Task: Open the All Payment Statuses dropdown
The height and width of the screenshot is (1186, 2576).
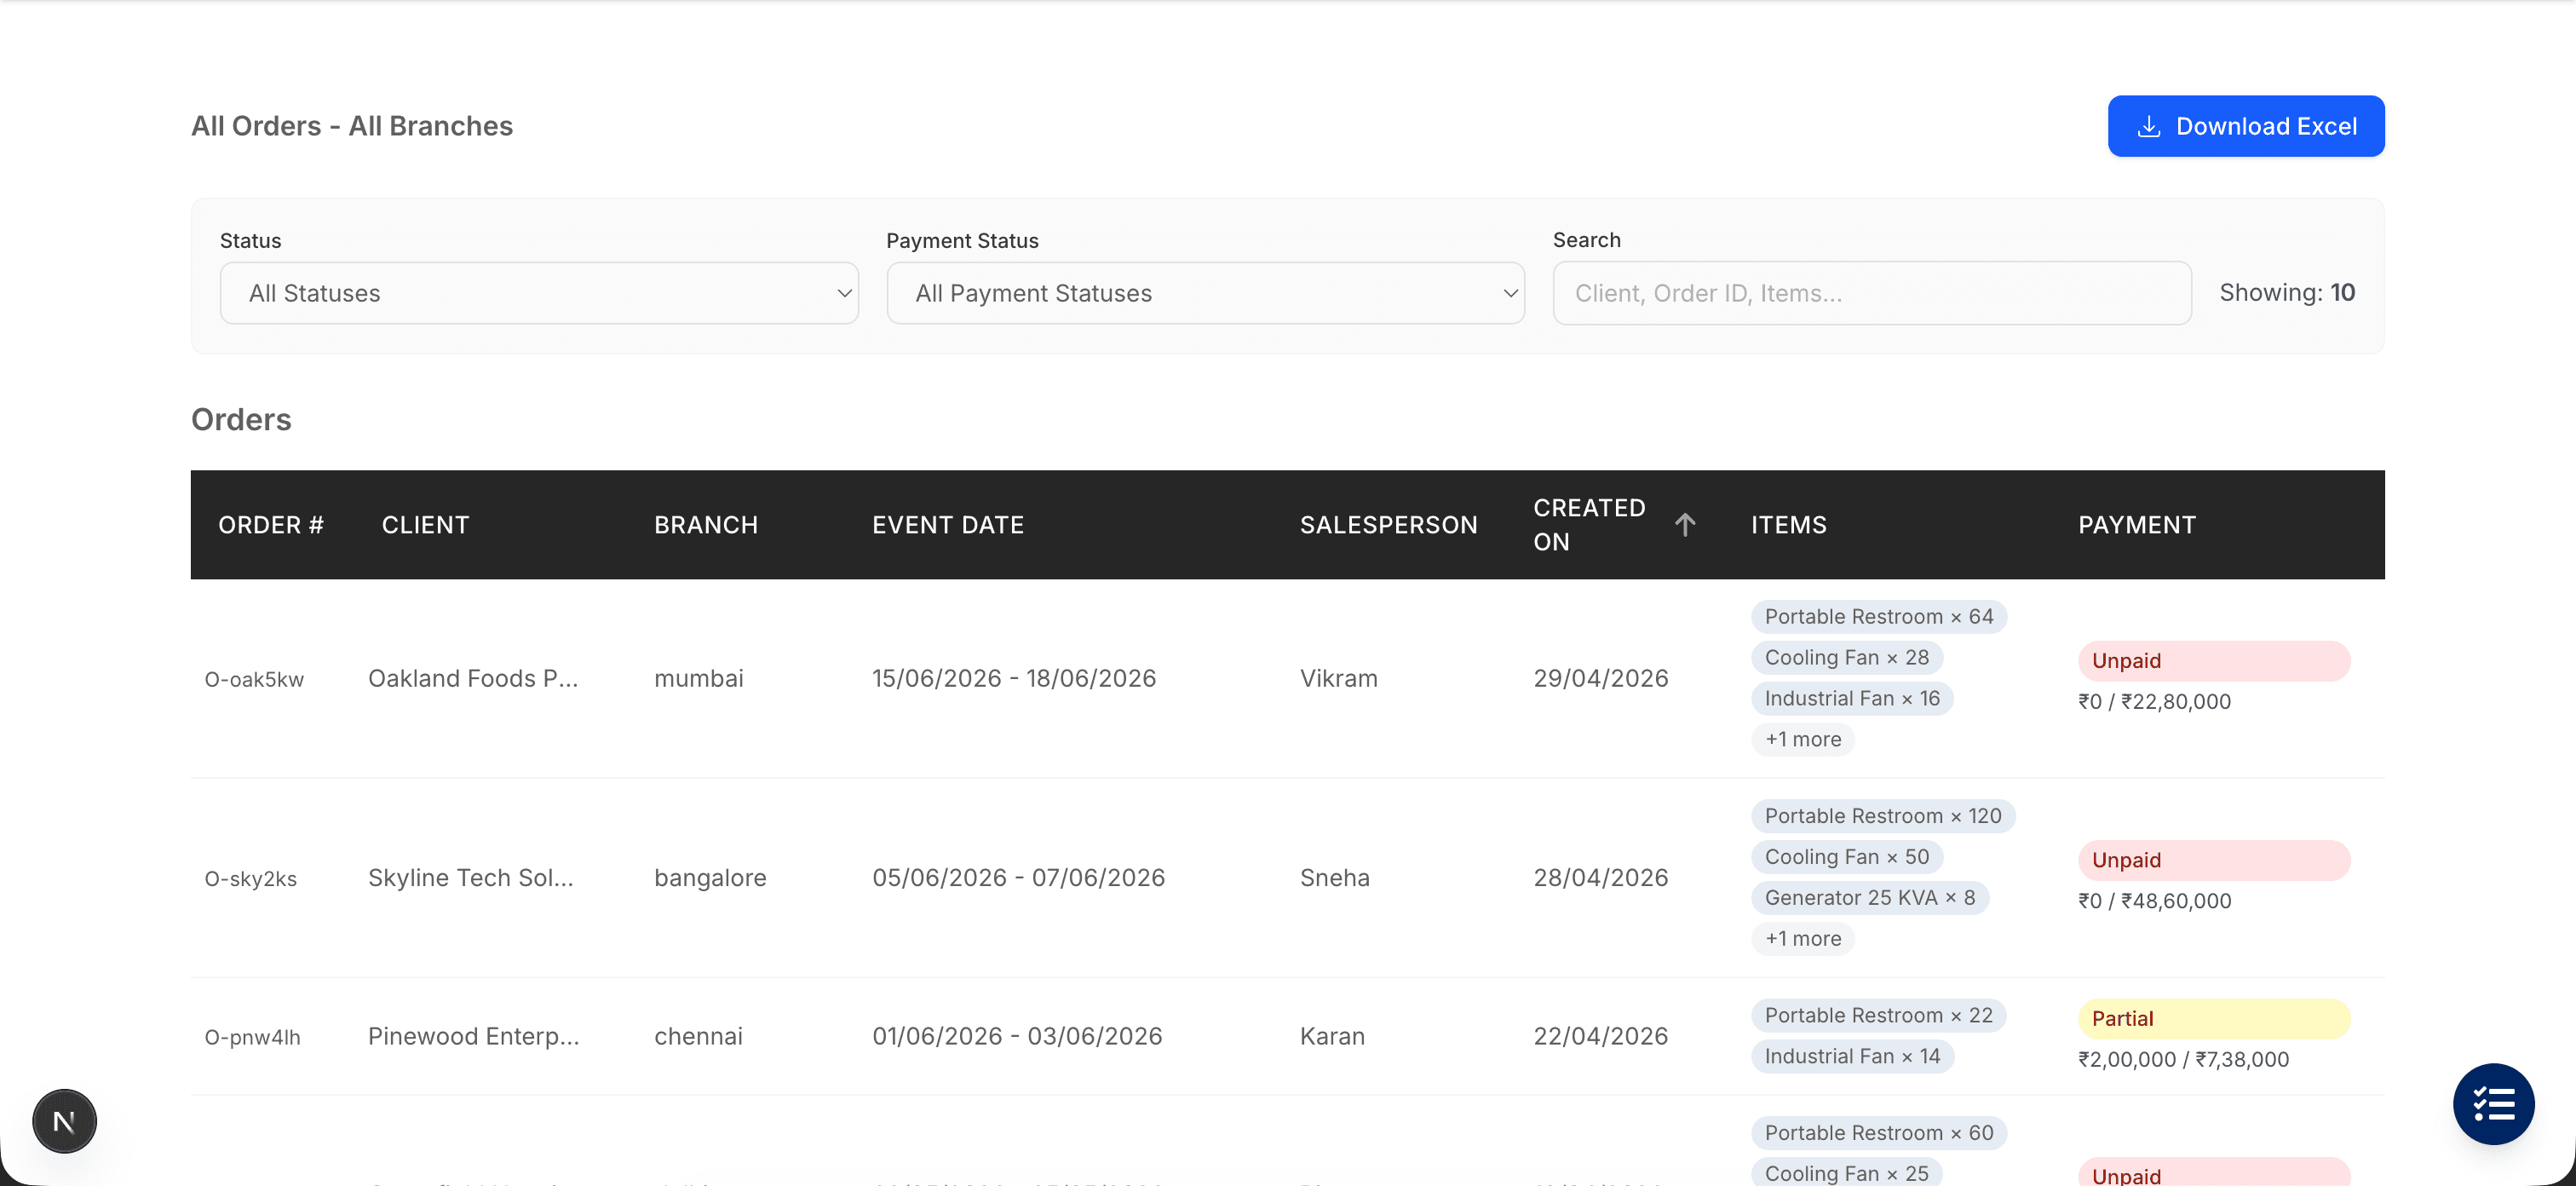Action: coord(1205,293)
